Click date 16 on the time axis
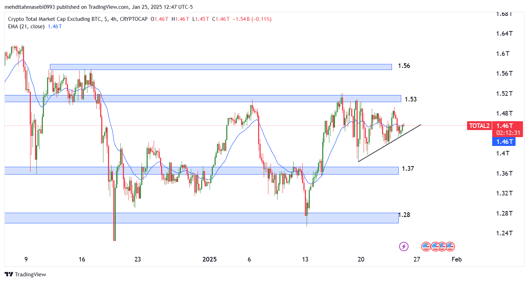The height and width of the screenshot is (282, 529). 82,259
